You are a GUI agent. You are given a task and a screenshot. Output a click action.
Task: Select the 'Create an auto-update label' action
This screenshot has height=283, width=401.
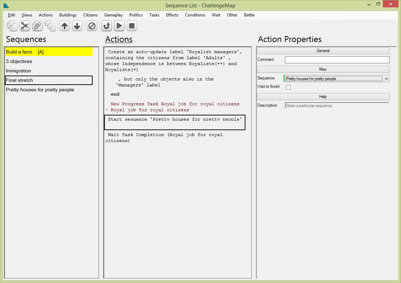(175, 61)
